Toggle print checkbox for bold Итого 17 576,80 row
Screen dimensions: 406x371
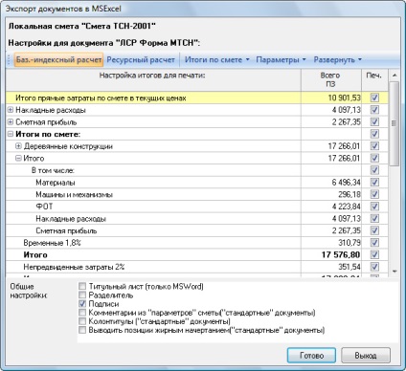pyautogui.click(x=374, y=254)
